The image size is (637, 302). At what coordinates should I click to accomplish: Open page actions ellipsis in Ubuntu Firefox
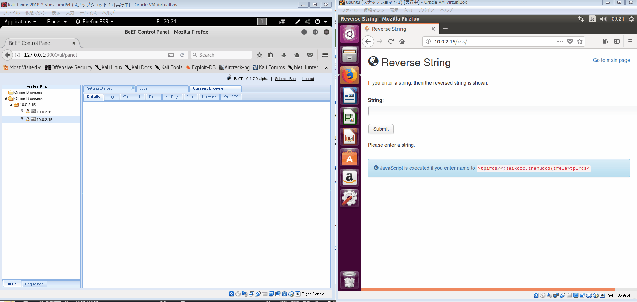(x=560, y=41)
